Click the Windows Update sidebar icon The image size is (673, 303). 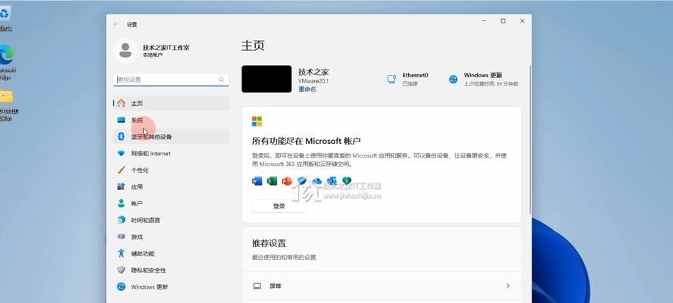(121, 286)
